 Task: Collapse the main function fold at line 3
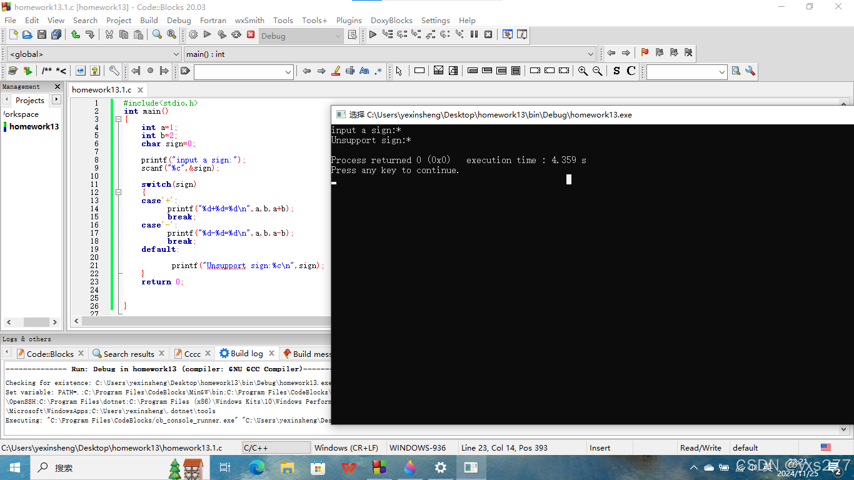118,119
